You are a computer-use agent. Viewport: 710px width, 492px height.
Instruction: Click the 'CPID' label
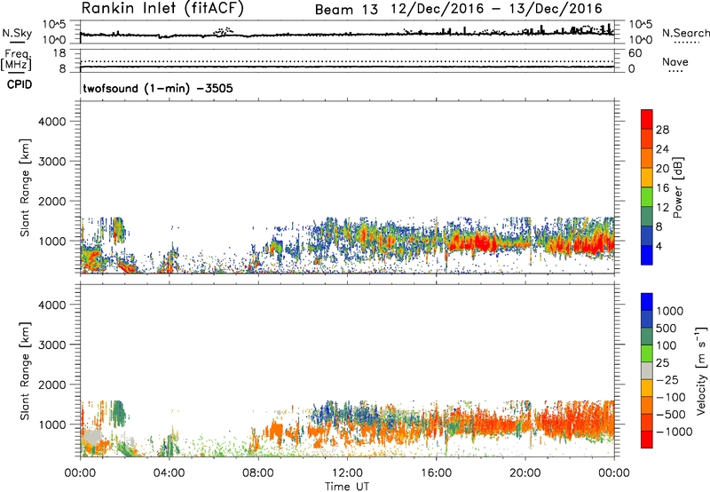[20, 84]
